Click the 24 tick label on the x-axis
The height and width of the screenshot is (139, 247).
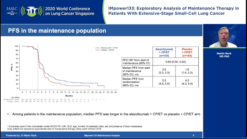point(116,92)
